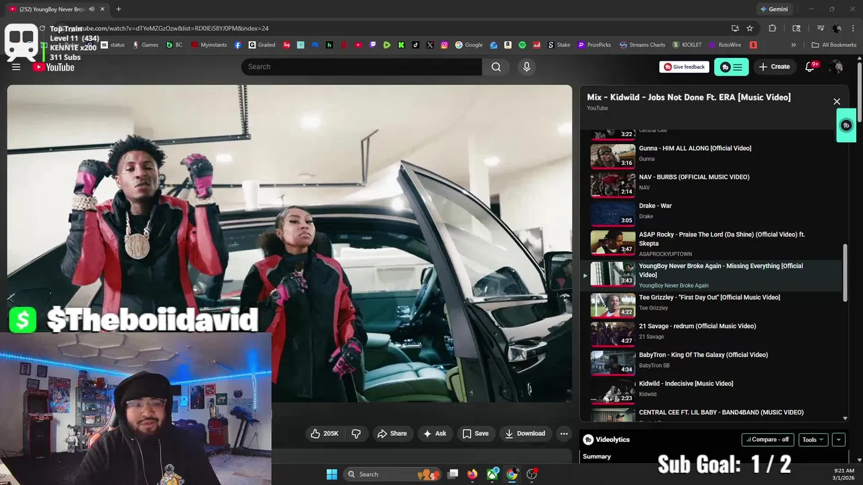Open the Amazon bookmark icon
863x485 pixels.
coord(508,45)
